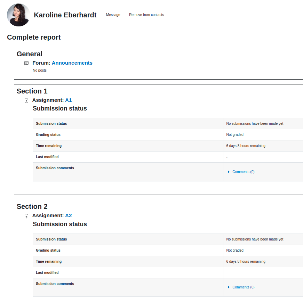303x302 pixels.
Task: Open assignment A1 link
Action: [69, 100]
